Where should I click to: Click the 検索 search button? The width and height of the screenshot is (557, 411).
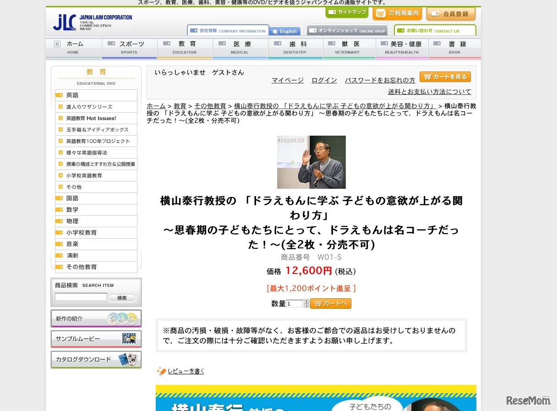tap(122, 297)
